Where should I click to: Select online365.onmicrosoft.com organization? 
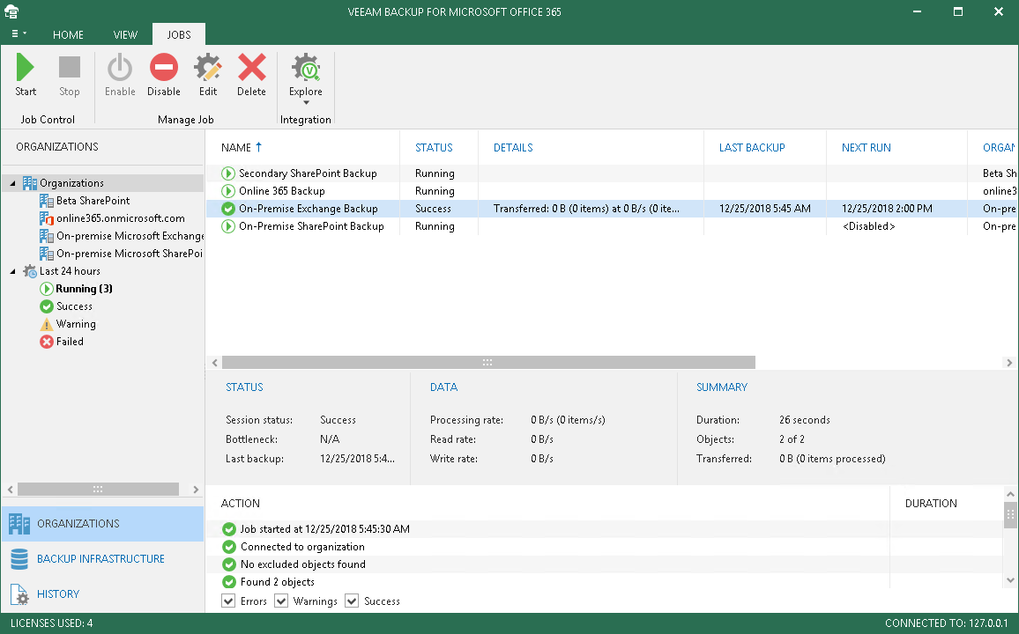[x=120, y=218]
